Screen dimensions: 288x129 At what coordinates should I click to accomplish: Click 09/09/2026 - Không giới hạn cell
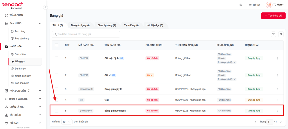tap(190, 100)
